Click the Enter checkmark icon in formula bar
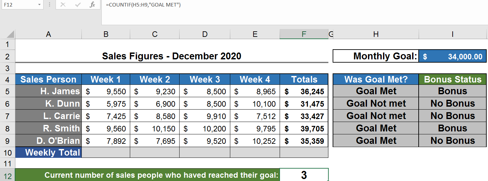The height and width of the screenshot is (181, 488). pyautogui.click(x=78, y=5)
